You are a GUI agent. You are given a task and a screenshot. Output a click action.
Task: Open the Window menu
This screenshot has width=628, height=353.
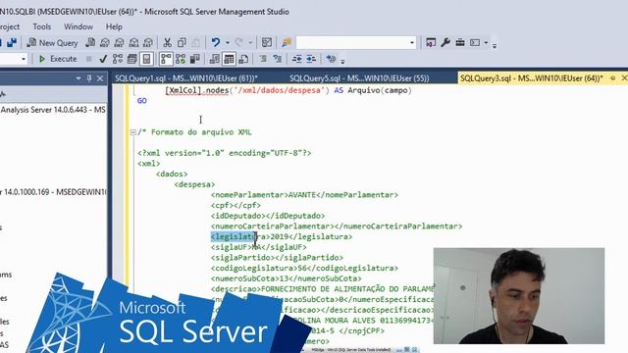coord(78,26)
